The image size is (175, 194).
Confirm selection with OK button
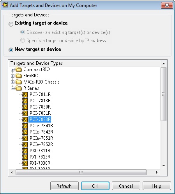click(95, 186)
